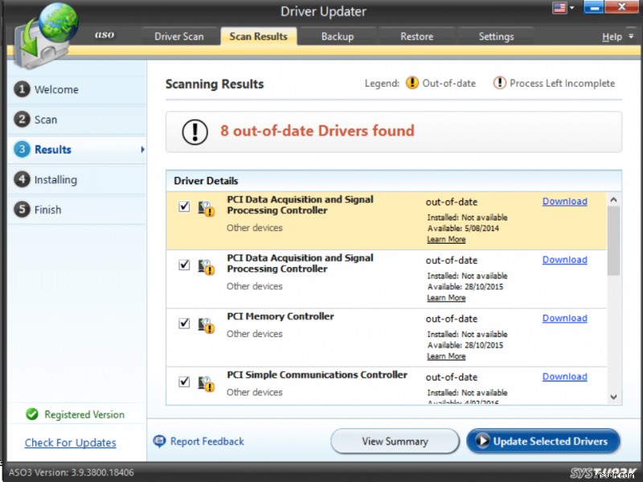Image resolution: width=643 pixels, height=482 pixels.
Task: Download the PCI Memory Controller driver
Action: (x=565, y=318)
